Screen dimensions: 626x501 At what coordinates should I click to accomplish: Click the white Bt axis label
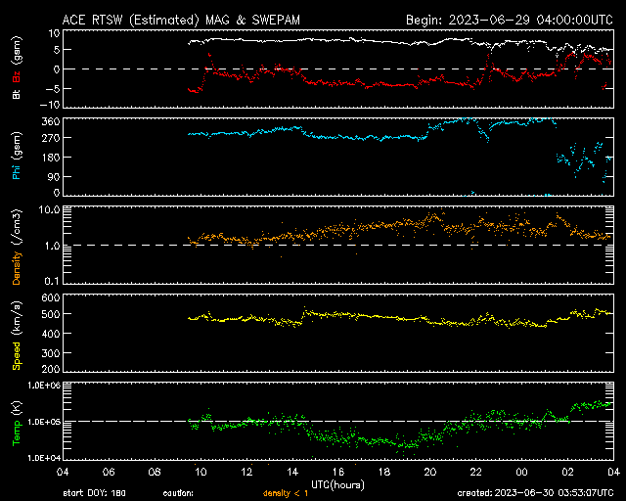[17, 94]
